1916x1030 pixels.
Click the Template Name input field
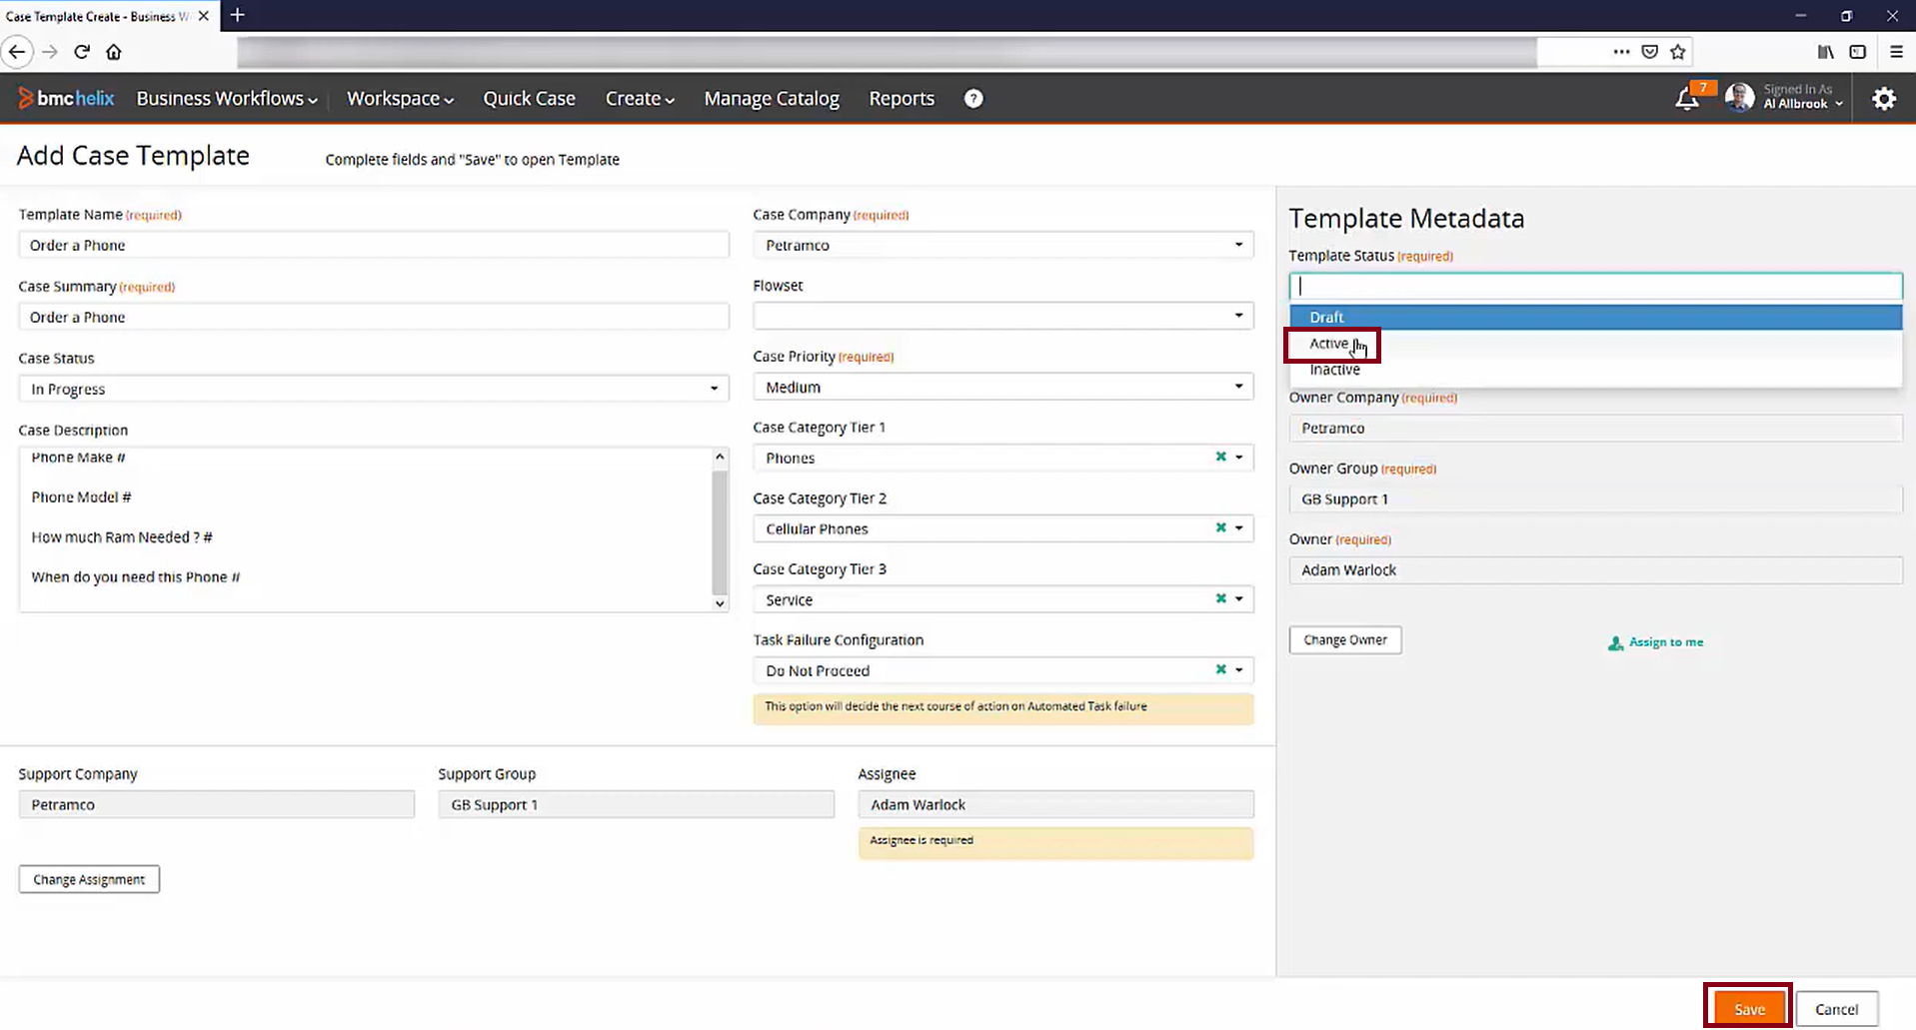[374, 245]
